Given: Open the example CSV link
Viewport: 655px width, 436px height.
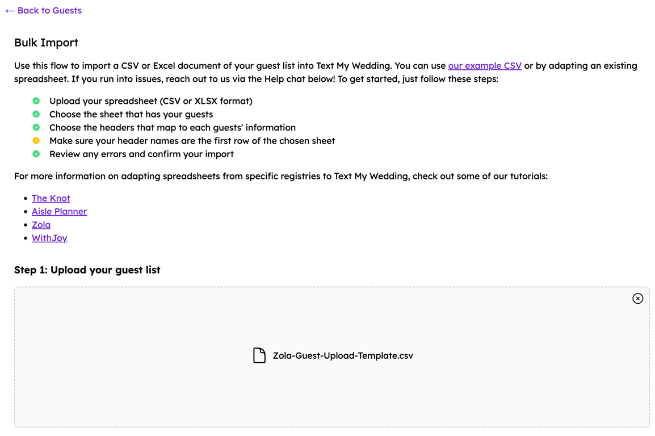Looking at the screenshot, I should point(485,65).
